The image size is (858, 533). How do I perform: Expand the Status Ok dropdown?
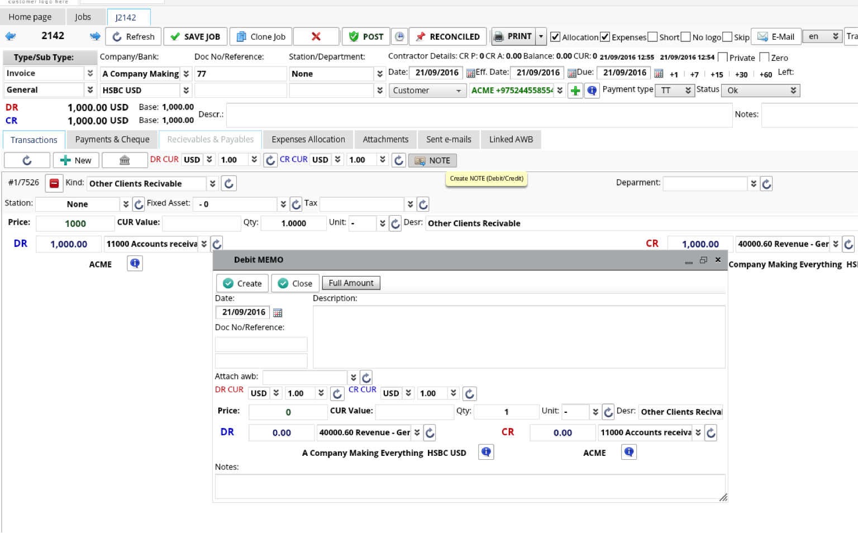(760, 91)
